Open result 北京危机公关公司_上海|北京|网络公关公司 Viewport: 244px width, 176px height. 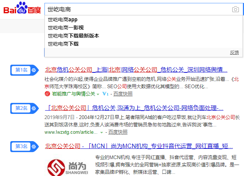click(x=136, y=69)
